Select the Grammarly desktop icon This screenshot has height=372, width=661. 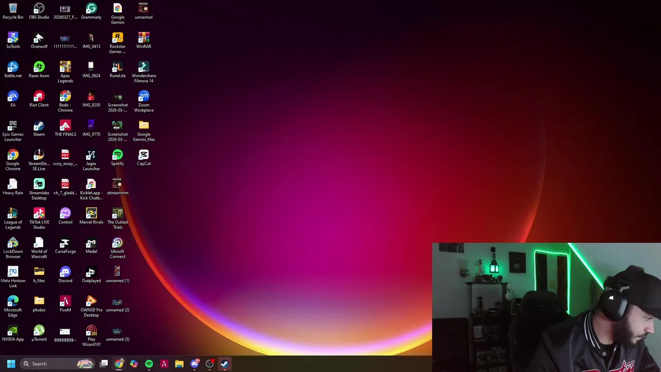91,11
